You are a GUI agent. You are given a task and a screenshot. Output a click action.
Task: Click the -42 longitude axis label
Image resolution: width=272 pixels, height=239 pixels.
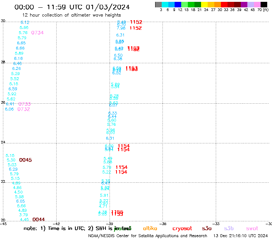pyautogui.click(x=56, y=224)
